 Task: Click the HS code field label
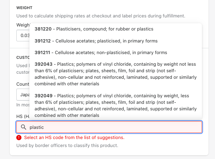coord(23,117)
